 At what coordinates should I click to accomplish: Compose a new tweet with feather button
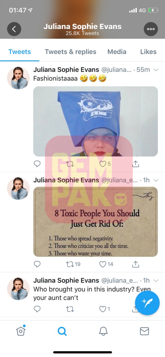[147, 303]
